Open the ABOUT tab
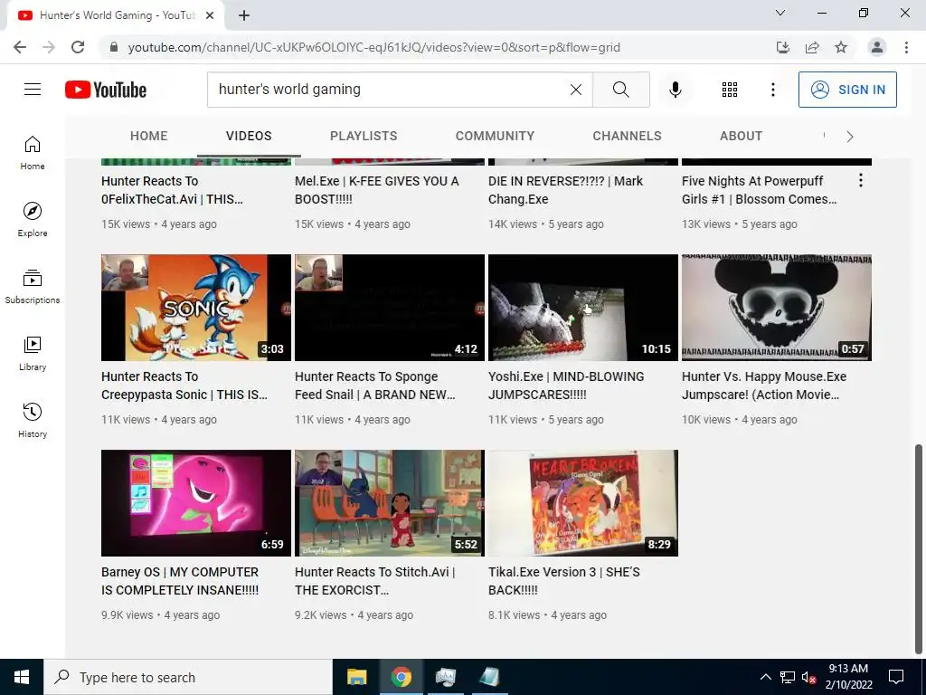Viewport: 926px width, 695px height. (741, 136)
